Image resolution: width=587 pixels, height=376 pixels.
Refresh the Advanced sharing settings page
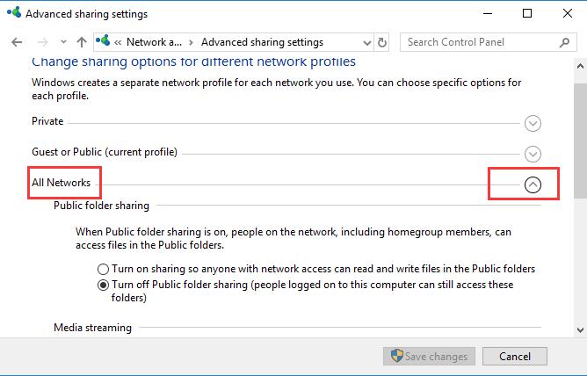(x=382, y=42)
